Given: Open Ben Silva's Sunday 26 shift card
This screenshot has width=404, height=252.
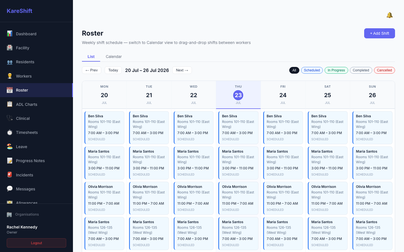Looking at the screenshot, I should [x=372, y=128].
